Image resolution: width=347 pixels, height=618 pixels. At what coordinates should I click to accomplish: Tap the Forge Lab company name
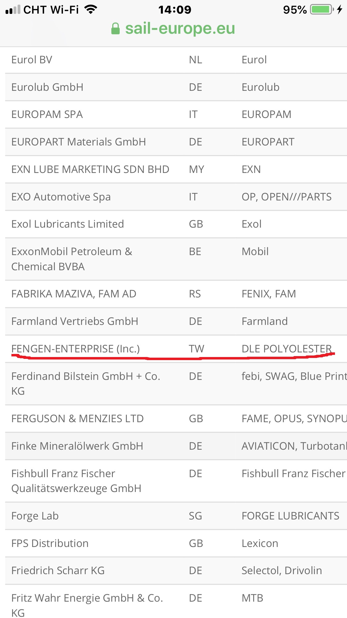35,516
